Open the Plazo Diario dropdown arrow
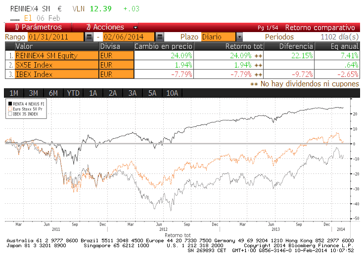Viewport: 364px width, 260px height. point(239,37)
